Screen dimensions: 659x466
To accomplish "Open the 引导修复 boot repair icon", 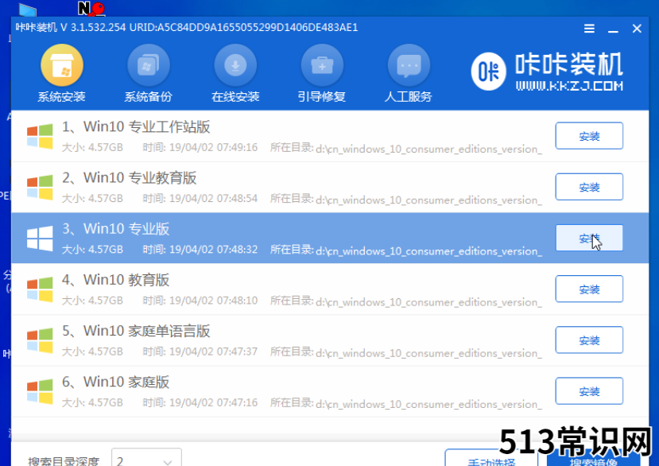I will coord(322,66).
